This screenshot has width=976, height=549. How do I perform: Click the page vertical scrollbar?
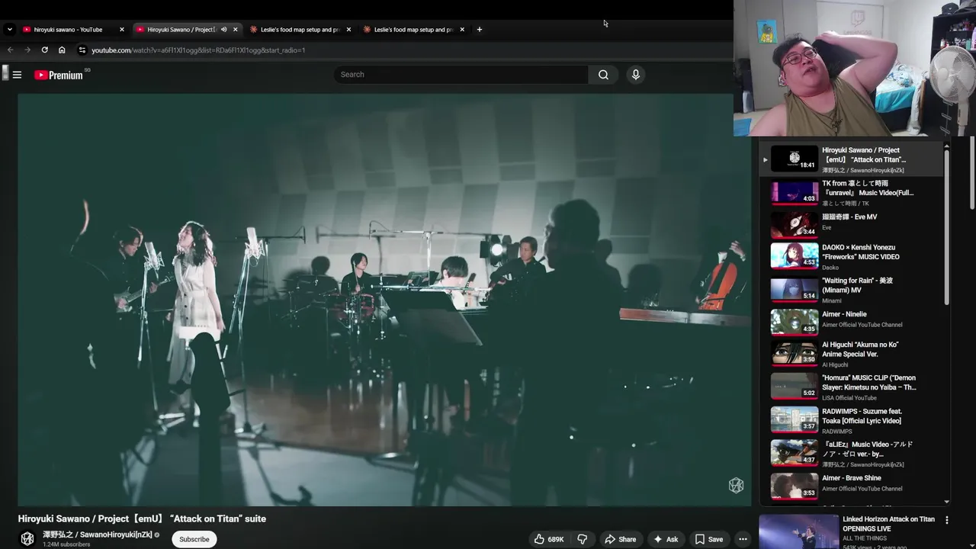click(x=972, y=172)
